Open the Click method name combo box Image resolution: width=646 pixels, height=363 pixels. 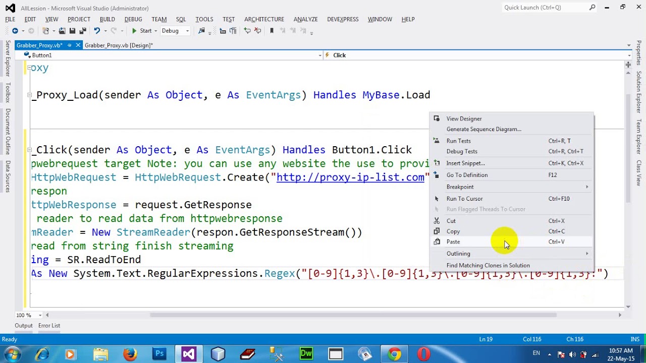478,55
